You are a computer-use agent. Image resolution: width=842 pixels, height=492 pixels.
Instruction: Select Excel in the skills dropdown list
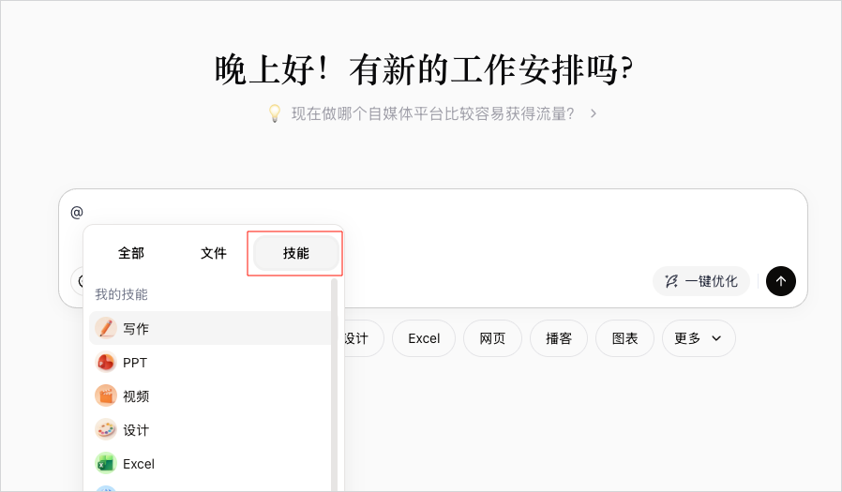(x=210, y=464)
